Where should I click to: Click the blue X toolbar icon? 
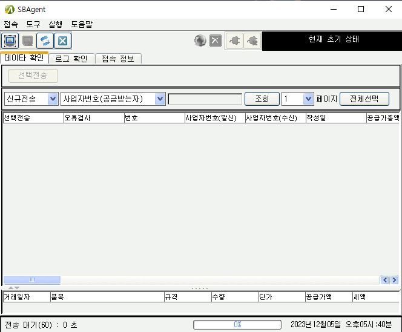[62, 41]
